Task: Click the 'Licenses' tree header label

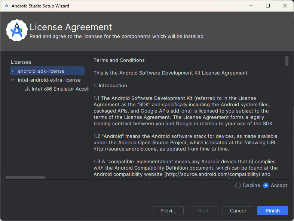Action: pyautogui.click(x=21, y=62)
